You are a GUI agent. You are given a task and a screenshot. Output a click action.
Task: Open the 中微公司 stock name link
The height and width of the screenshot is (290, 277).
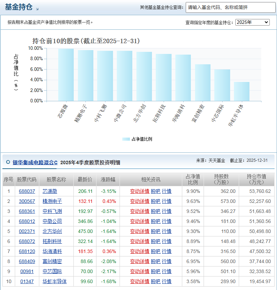click(52, 221)
